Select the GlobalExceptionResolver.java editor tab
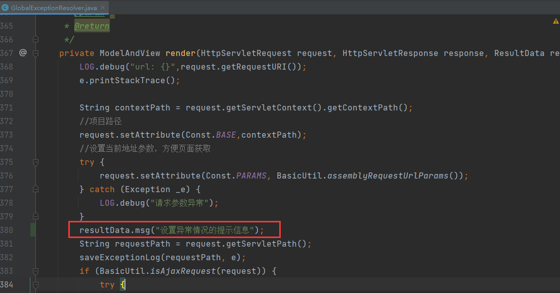 [55, 8]
